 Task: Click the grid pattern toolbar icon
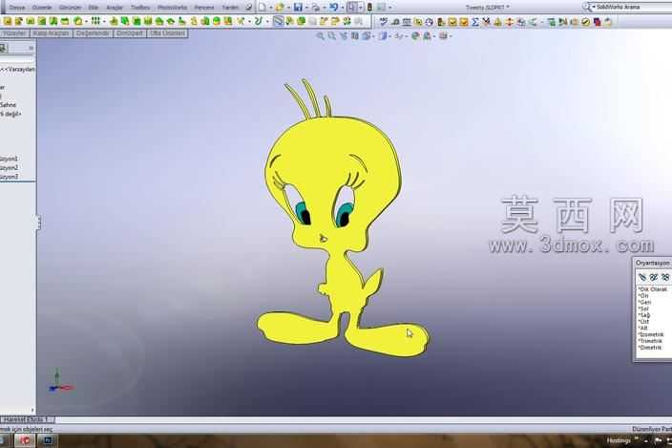95,21
